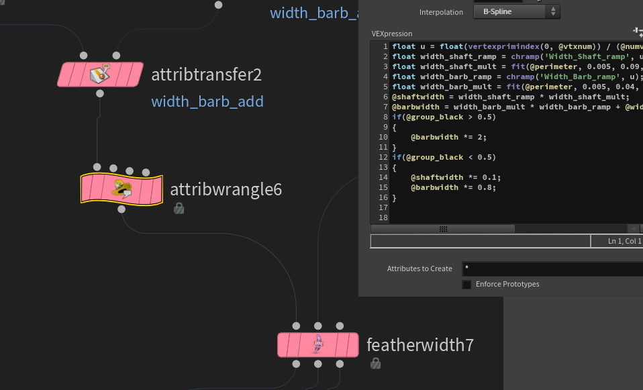Click the output connector of attribtransfer2
Image resolution: width=643 pixels, height=390 pixels.
(100, 93)
